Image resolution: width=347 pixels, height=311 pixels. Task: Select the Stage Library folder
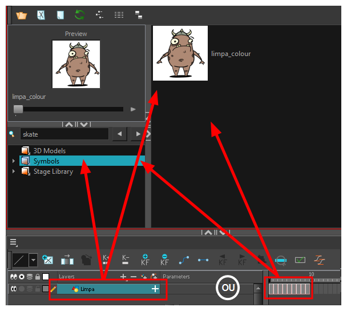(x=53, y=172)
